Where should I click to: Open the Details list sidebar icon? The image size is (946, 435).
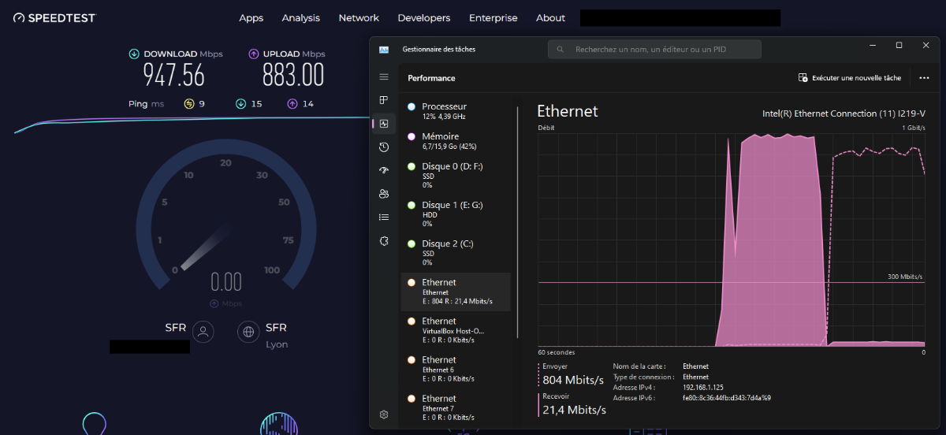point(384,217)
